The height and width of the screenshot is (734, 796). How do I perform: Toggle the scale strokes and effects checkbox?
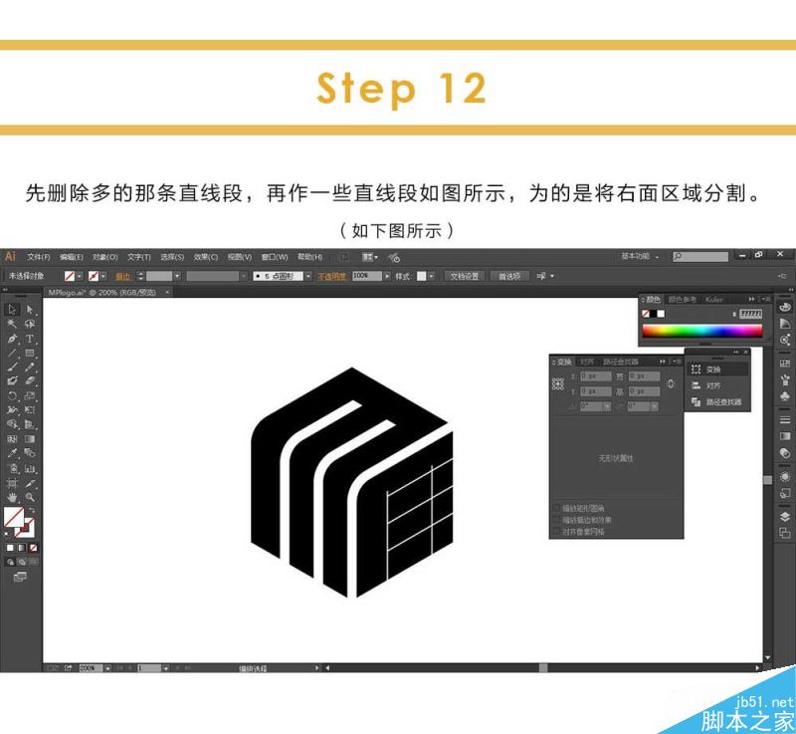pyautogui.click(x=557, y=520)
